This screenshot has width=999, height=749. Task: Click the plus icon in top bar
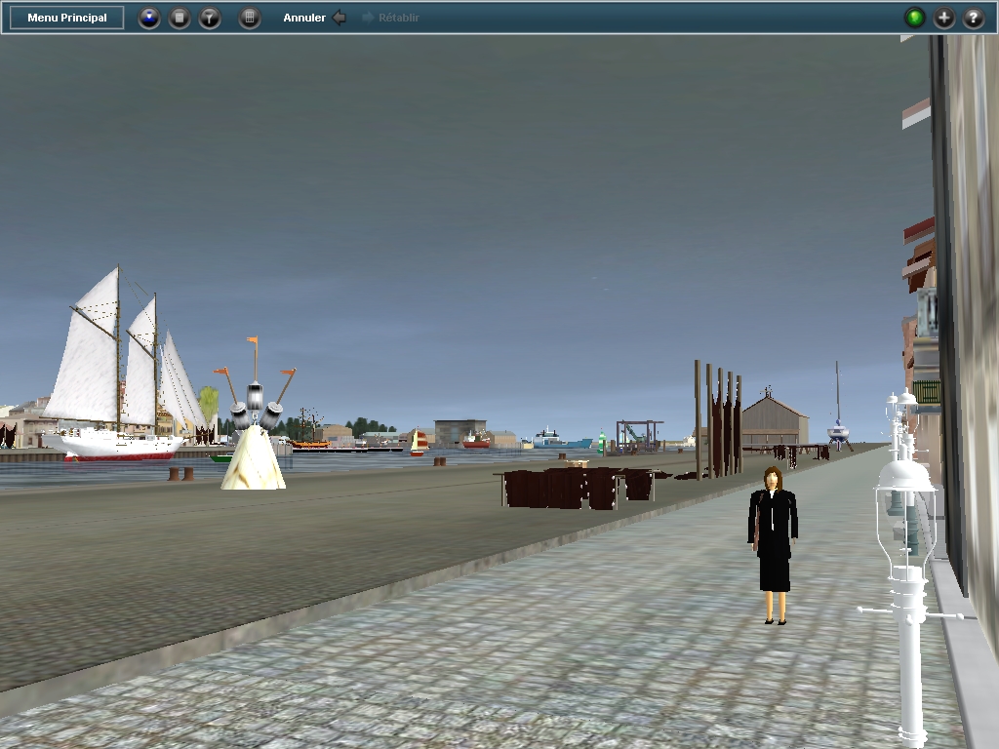pos(944,18)
